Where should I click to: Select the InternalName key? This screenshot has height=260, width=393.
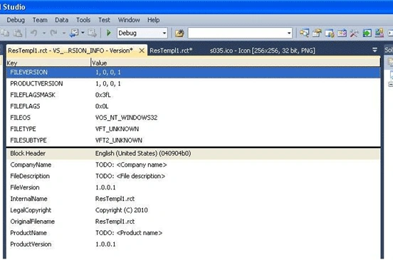point(28,199)
